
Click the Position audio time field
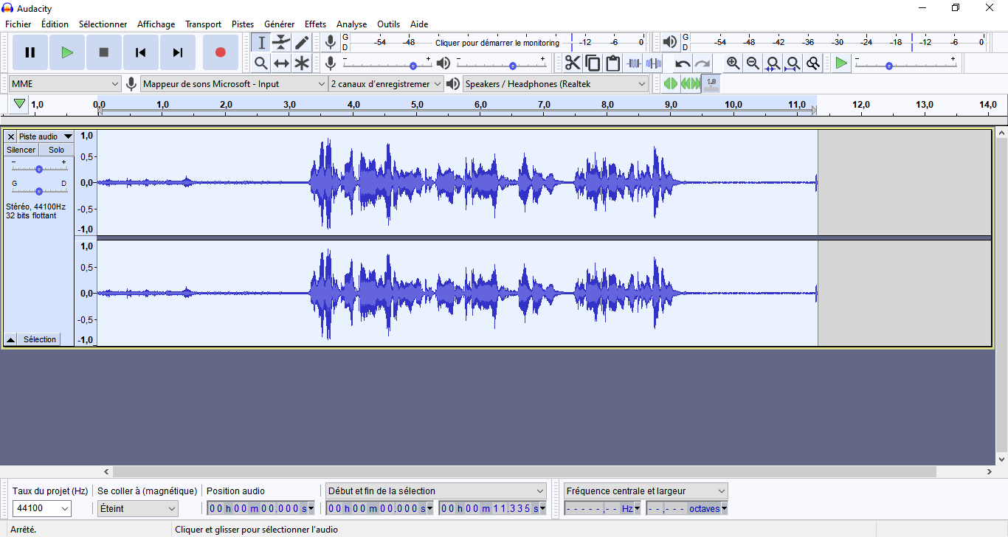coord(260,508)
